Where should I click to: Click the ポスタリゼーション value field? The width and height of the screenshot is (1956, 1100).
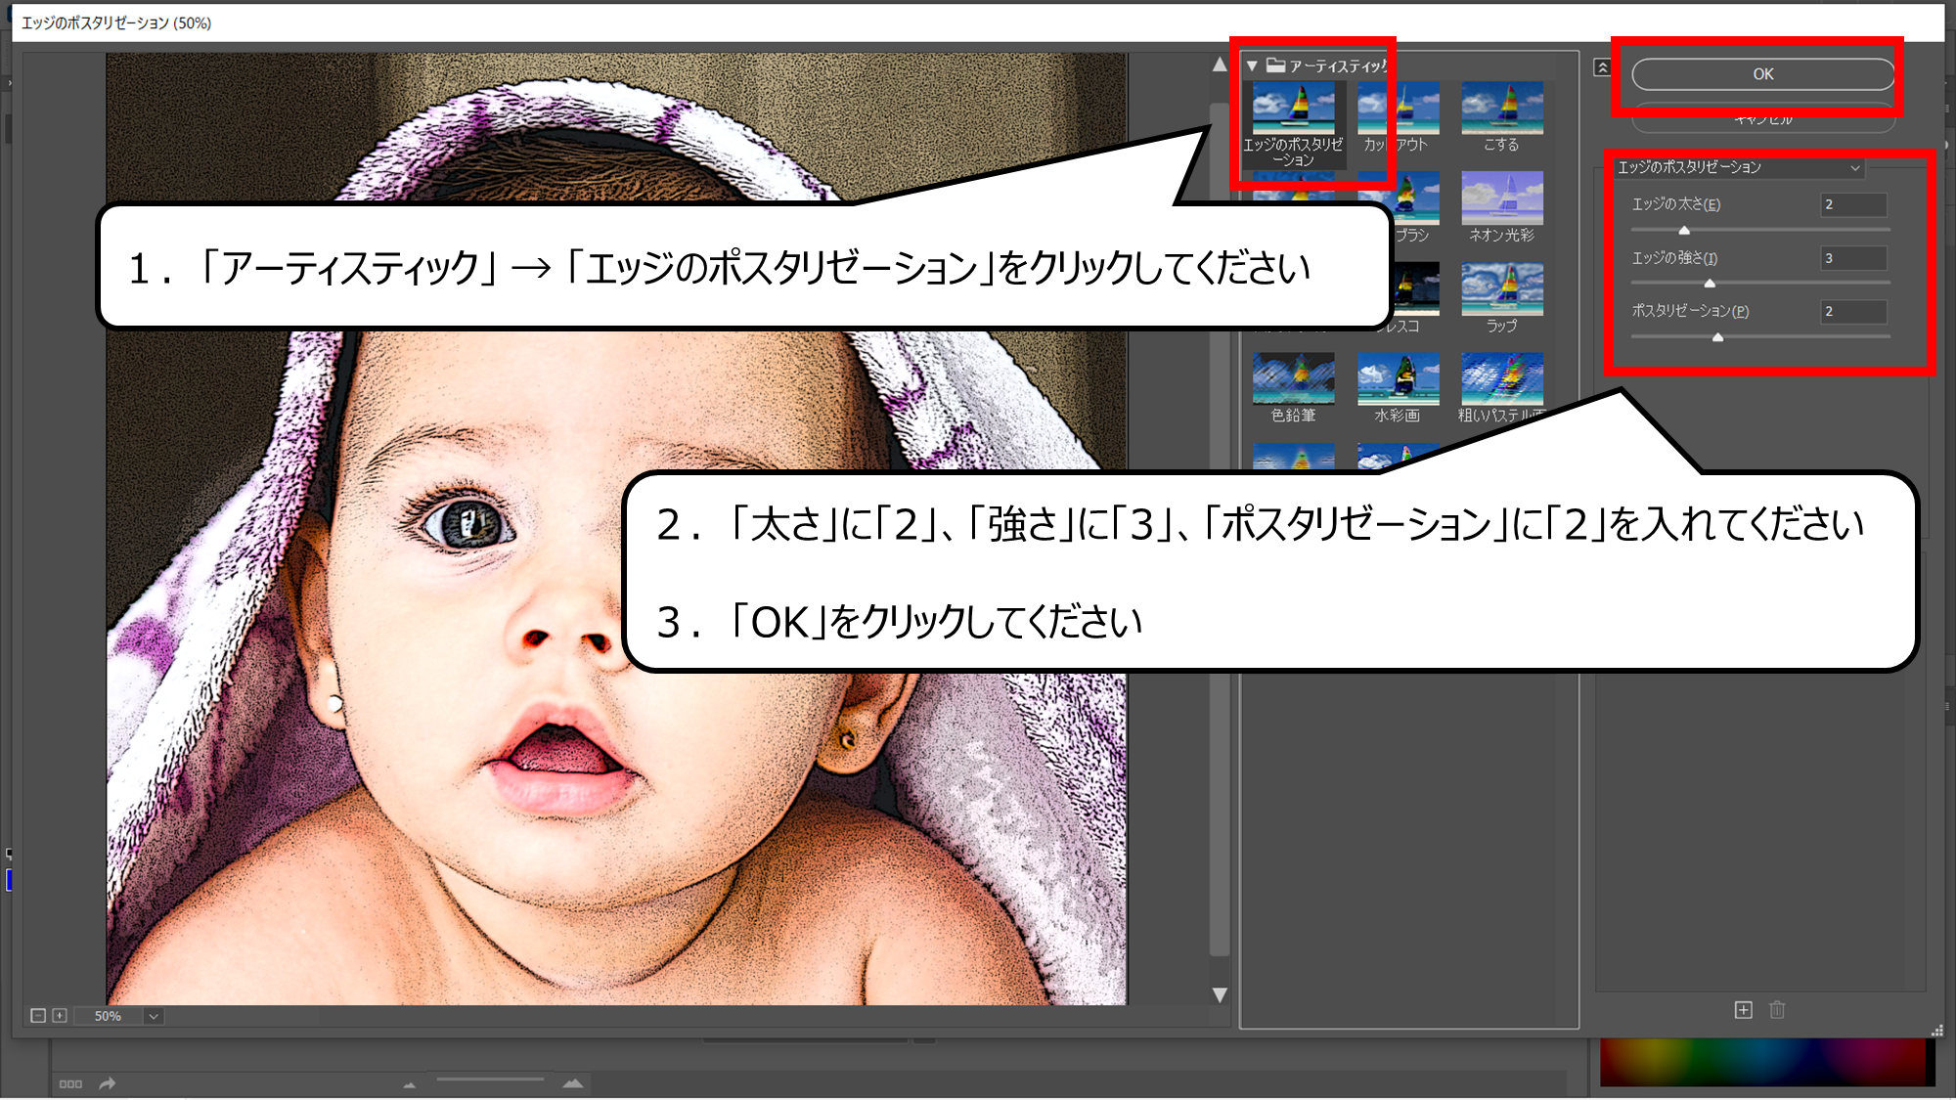click(x=1853, y=311)
